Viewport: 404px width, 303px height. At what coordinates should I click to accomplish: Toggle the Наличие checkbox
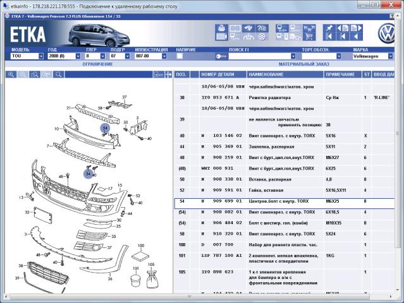(180, 56)
